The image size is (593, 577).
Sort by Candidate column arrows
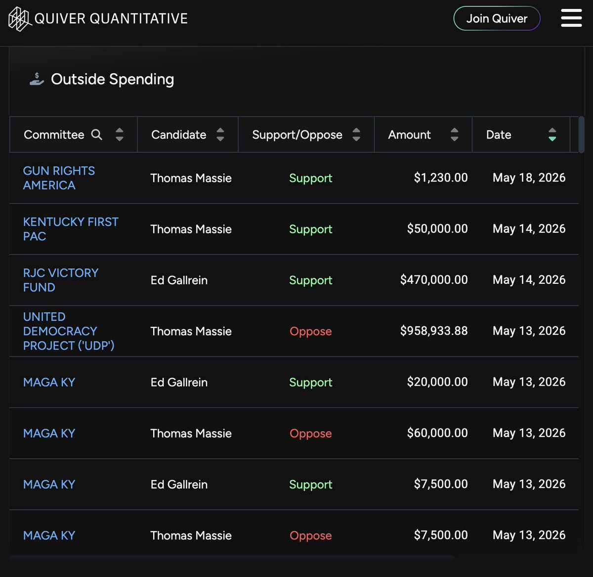(220, 134)
